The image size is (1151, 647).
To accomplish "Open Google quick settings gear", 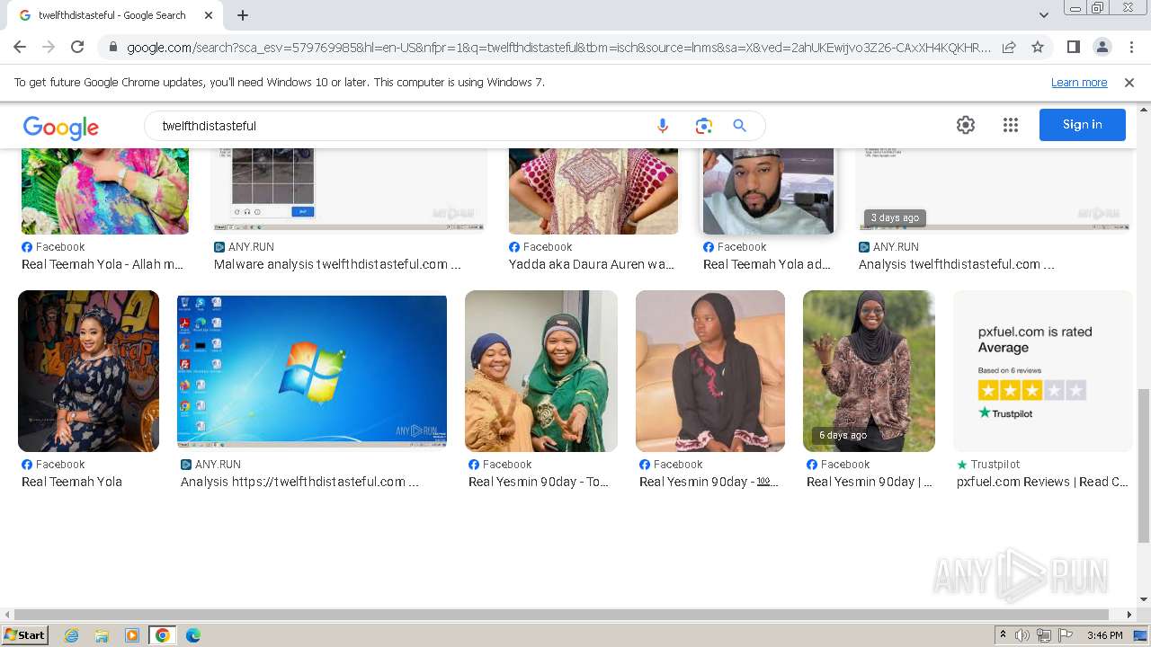I will (966, 125).
